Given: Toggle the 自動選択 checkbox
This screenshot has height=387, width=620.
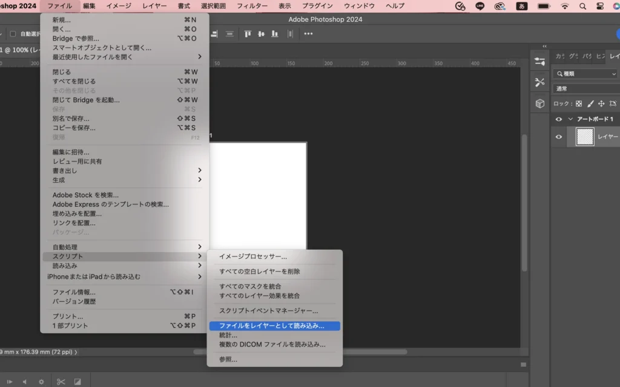Looking at the screenshot, I should 13,34.
